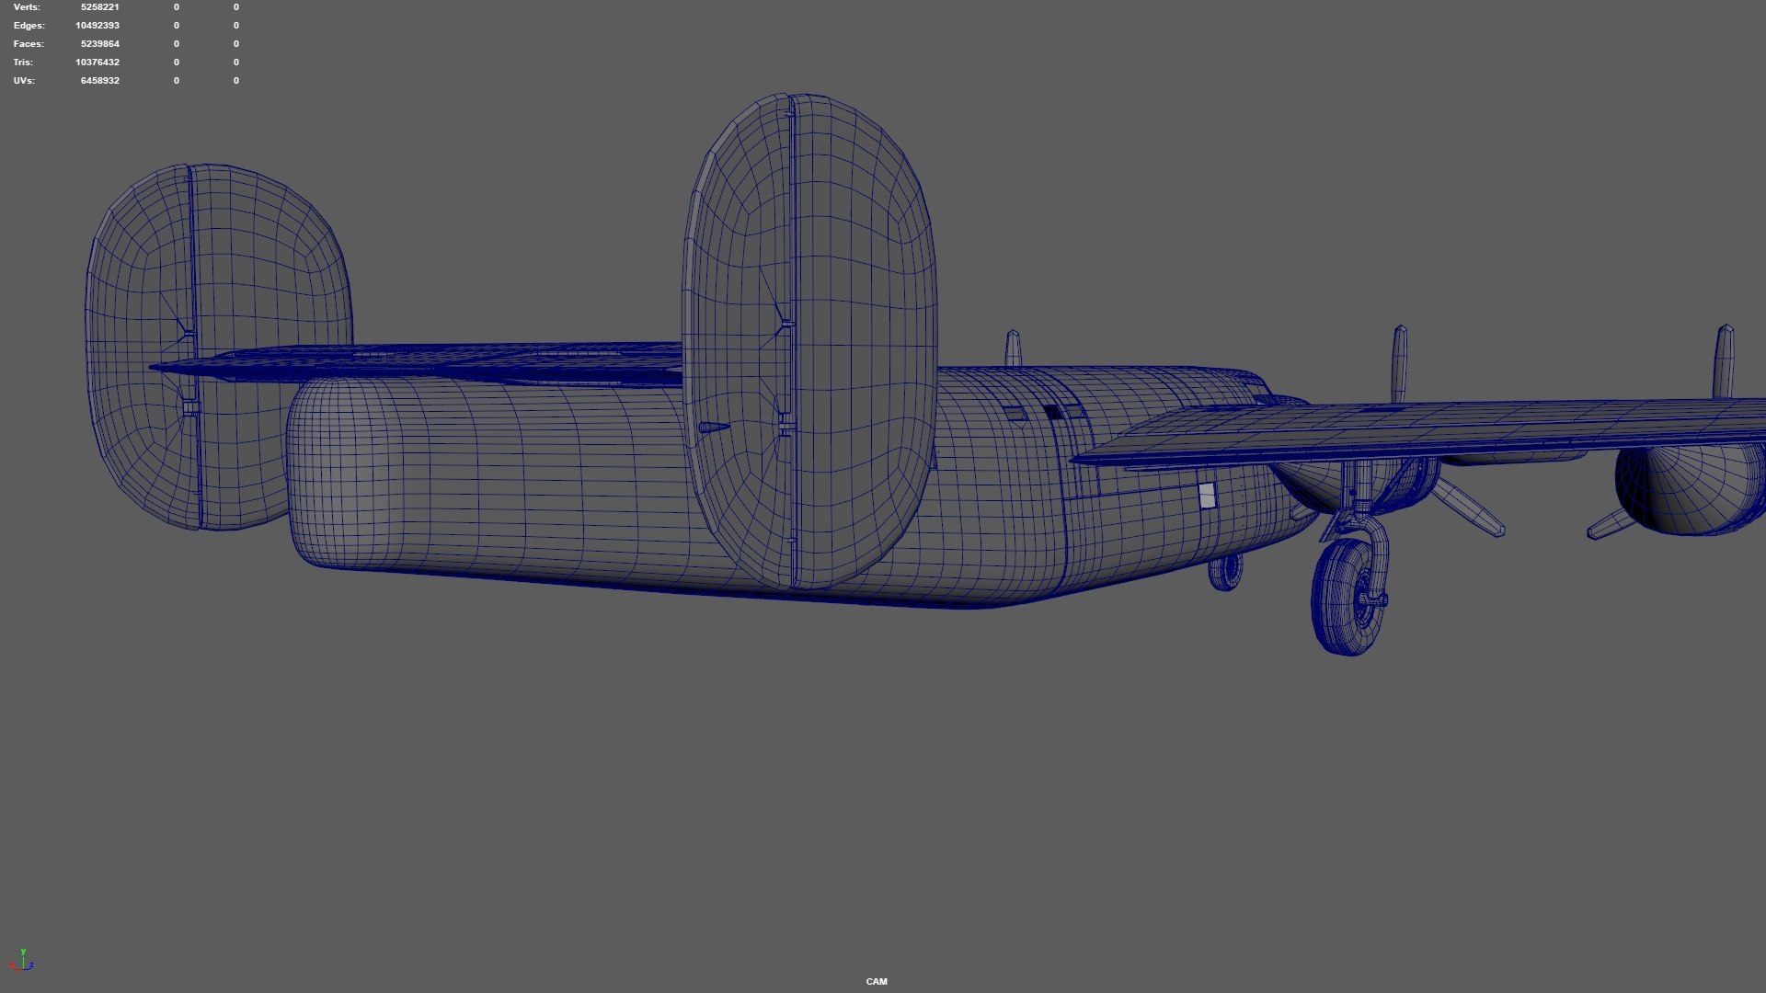Click the XYZ axis orientation gizmo
The width and height of the screenshot is (1766, 993).
click(x=22, y=960)
